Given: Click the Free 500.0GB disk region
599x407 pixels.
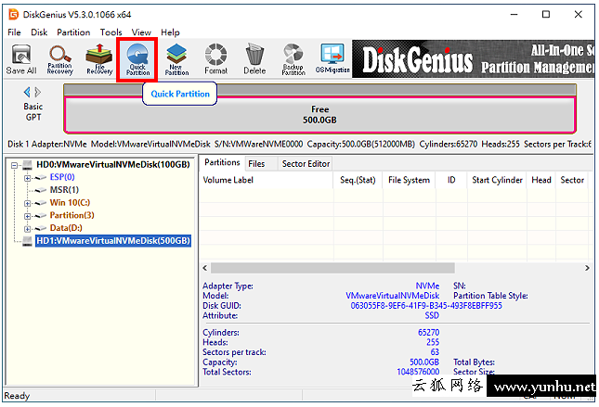Looking at the screenshot, I should click(x=319, y=115).
